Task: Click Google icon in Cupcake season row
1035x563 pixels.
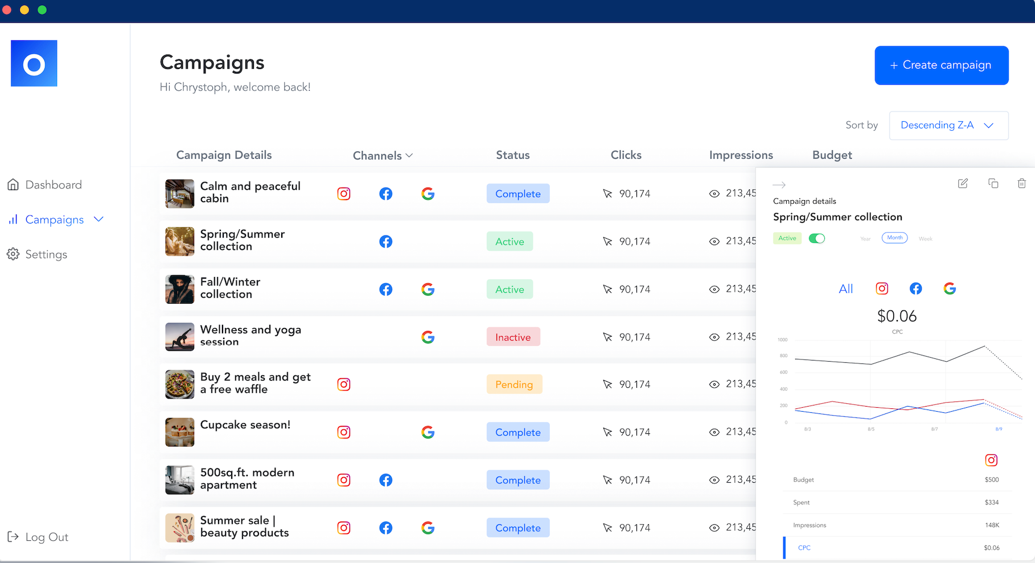Action: click(428, 432)
